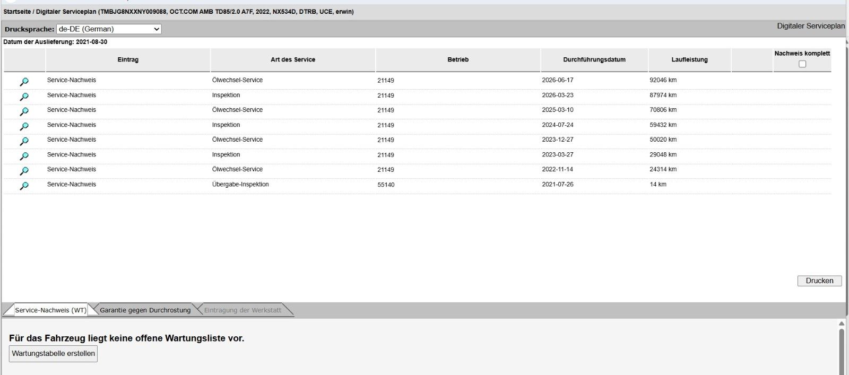Screen dimensions: 849x375
Task: Click the lower panel vertical scrollbar
Action: 842,352
